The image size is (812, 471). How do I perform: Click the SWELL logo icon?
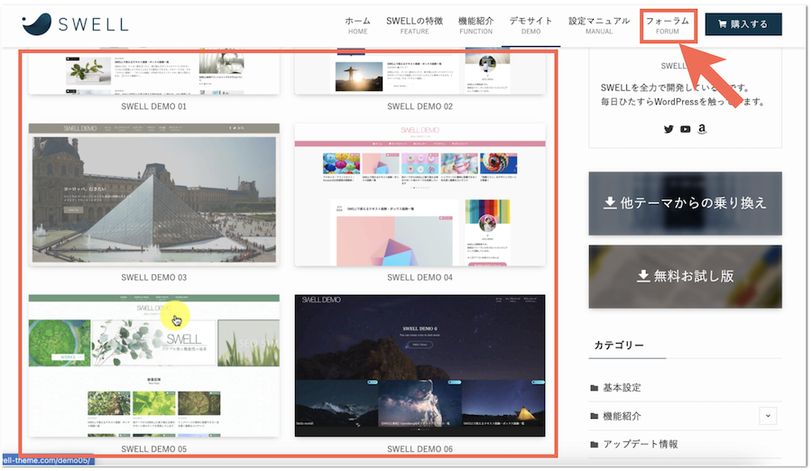(x=37, y=24)
